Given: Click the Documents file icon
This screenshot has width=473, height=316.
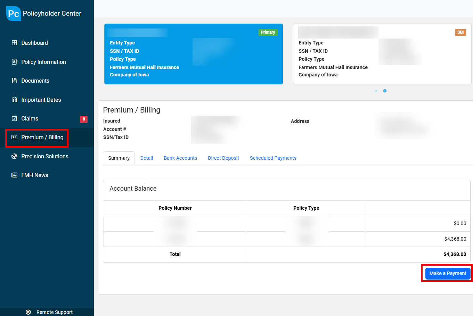Looking at the screenshot, I should pos(14,81).
